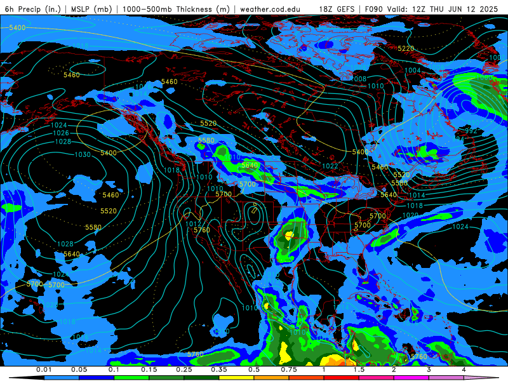Click the 1012 pressure contour label
This screenshot has width=508, height=381.
tap(193, 224)
